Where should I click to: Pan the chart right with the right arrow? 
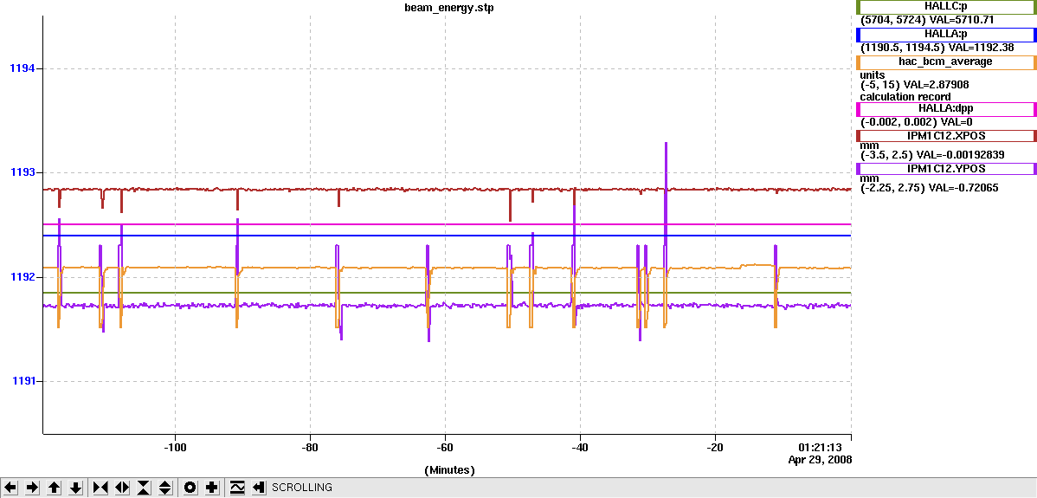click(32, 488)
